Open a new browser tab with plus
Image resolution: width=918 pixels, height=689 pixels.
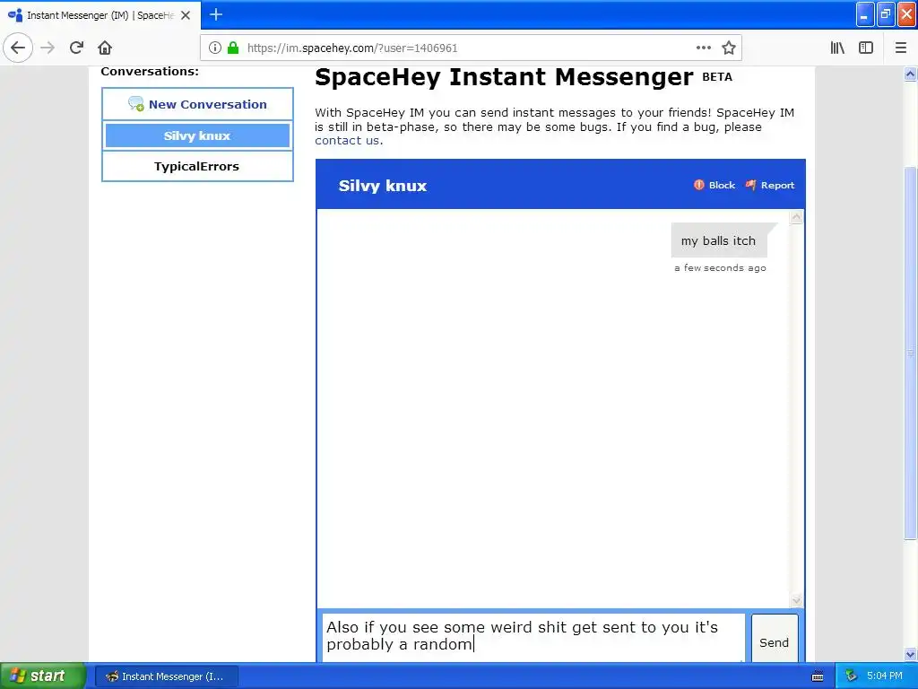tap(216, 14)
